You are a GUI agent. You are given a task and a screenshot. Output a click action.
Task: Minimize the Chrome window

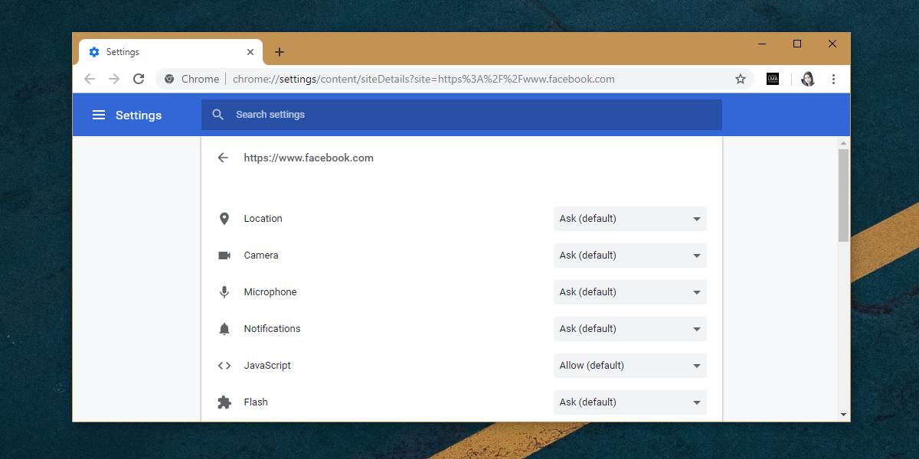[x=762, y=44]
